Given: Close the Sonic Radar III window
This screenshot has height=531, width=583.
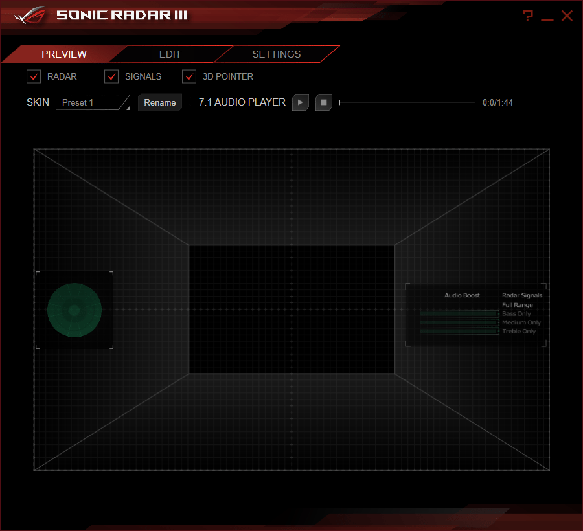Looking at the screenshot, I should [567, 16].
